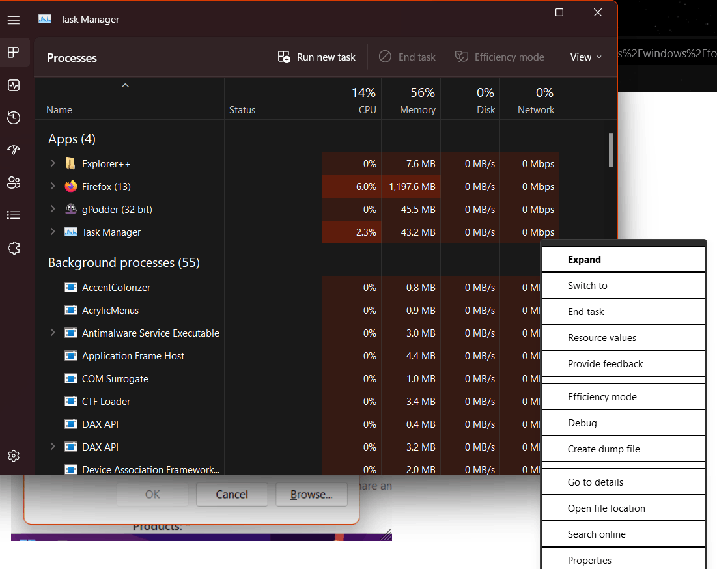This screenshot has width=717, height=569.
Task: Choose Open file location
Action: click(623, 508)
